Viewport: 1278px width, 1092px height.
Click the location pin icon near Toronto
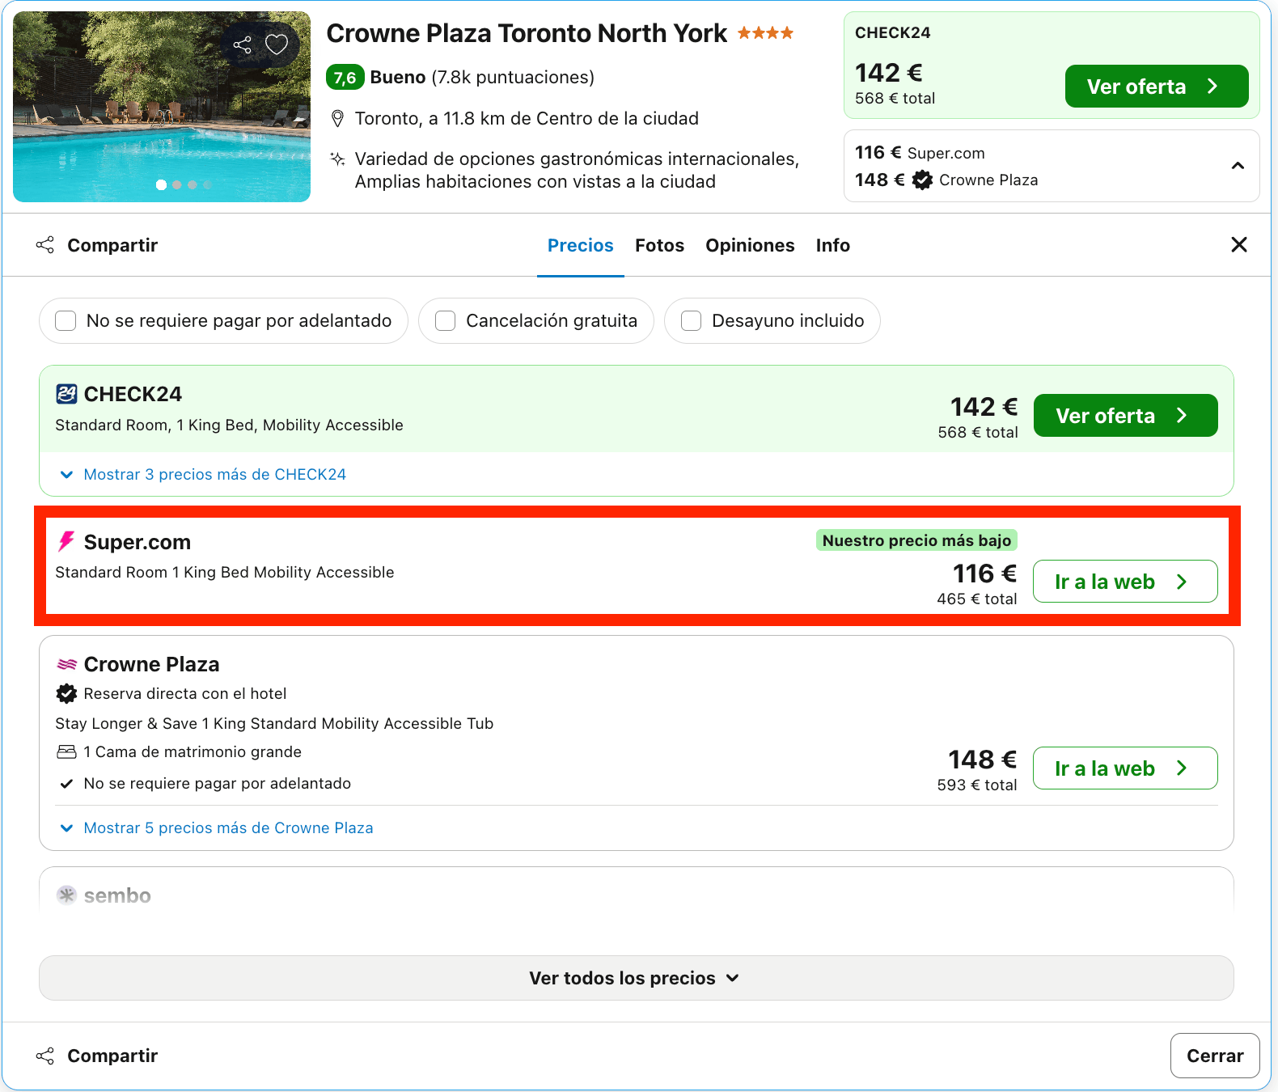click(338, 119)
